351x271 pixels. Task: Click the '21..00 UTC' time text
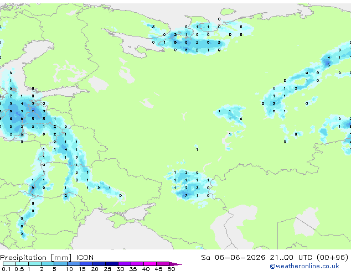[x=291, y=258]
